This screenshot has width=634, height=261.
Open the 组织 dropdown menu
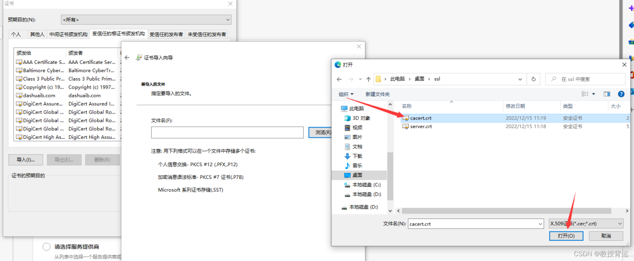346,94
